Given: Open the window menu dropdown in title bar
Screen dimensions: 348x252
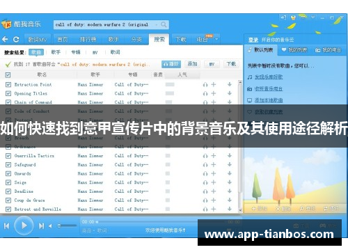Looking at the screenshot, I should [x=313, y=17].
